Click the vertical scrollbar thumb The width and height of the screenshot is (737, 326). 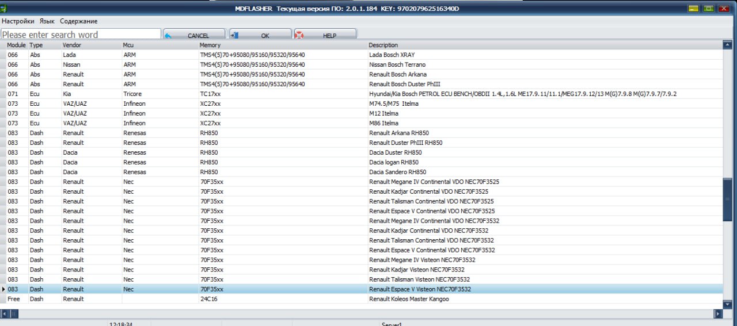728,198
